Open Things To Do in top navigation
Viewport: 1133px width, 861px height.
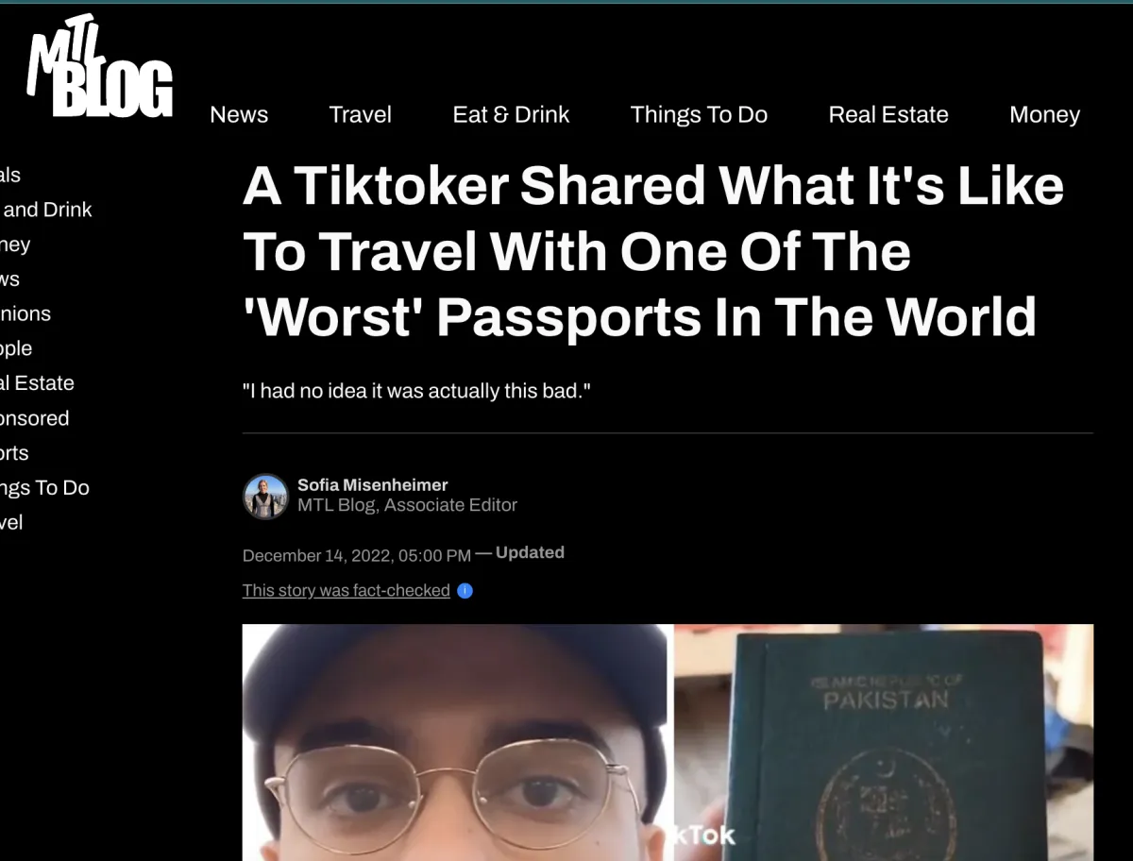click(x=699, y=115)
